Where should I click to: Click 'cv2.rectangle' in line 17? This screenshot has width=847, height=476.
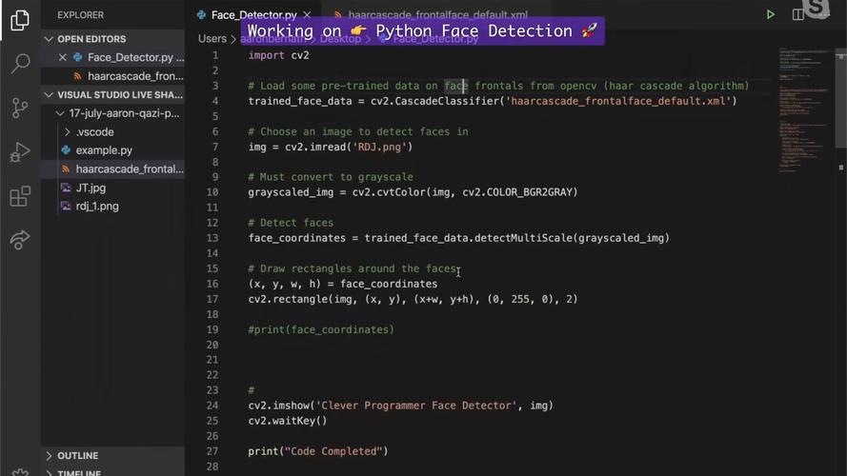(x=288, y=299)
